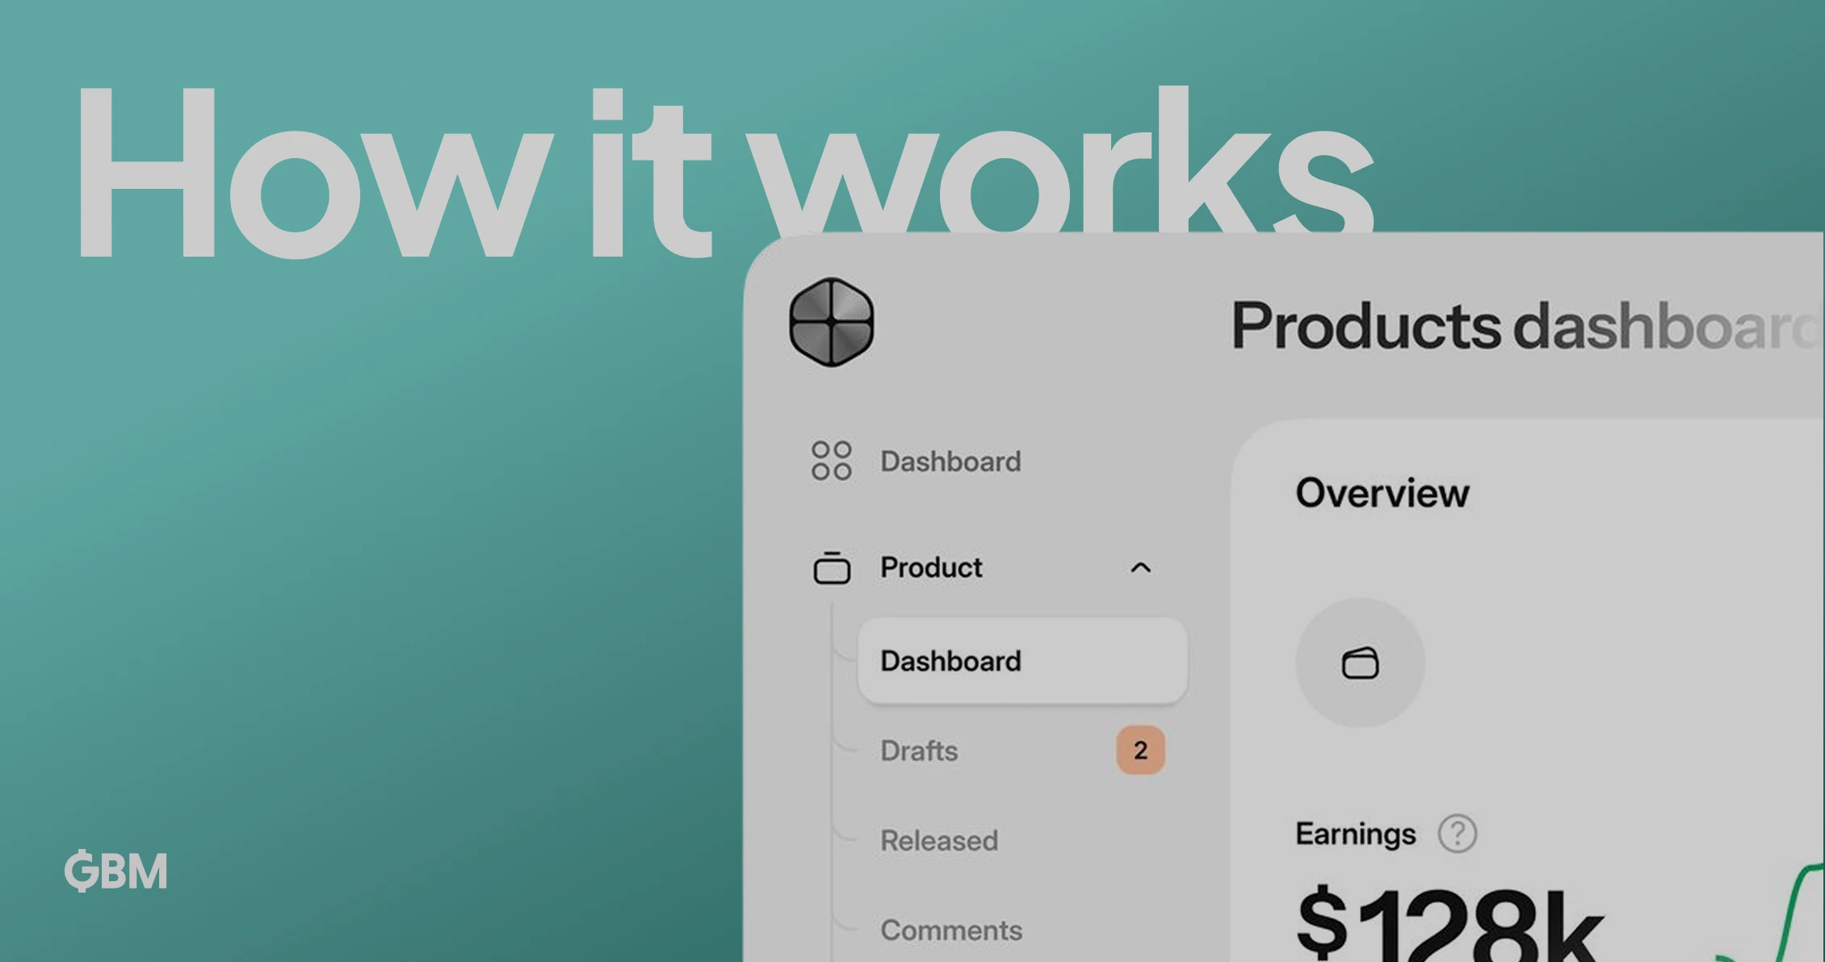The image size is (1825, 962).
Task: Click the Earnings help question-mark icon
Action: (1457, 834)
